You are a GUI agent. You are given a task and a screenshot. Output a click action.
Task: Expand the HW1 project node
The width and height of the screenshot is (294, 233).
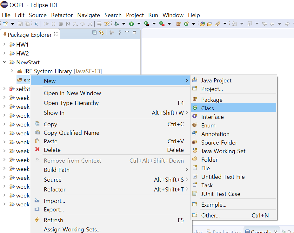pos(4,44)
